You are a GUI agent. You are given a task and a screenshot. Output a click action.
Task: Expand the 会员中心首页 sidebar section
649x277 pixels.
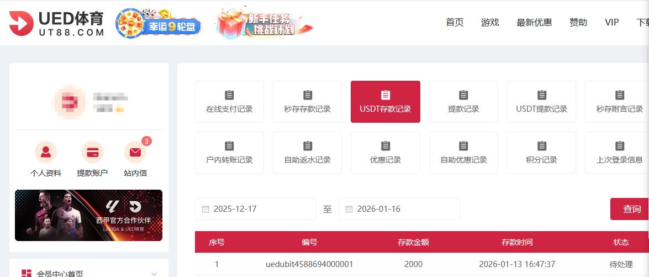154,274
